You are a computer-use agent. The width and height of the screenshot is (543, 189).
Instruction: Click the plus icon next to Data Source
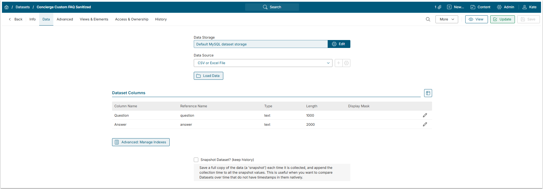click(338, 63)
